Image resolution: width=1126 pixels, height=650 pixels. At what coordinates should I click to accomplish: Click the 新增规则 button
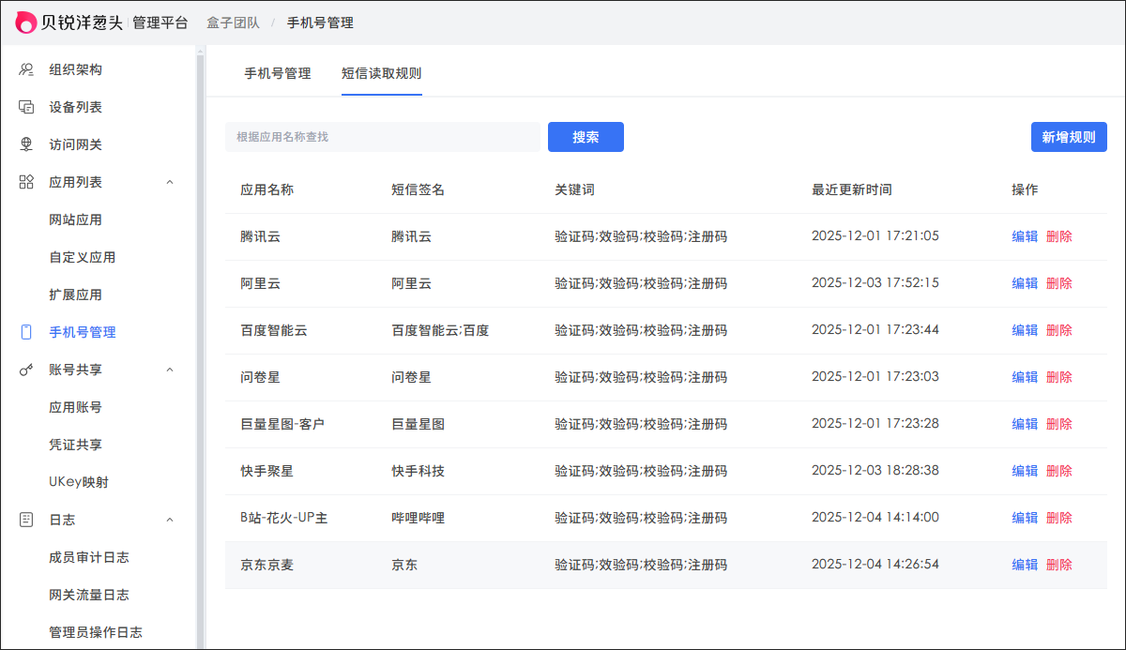1069,137
